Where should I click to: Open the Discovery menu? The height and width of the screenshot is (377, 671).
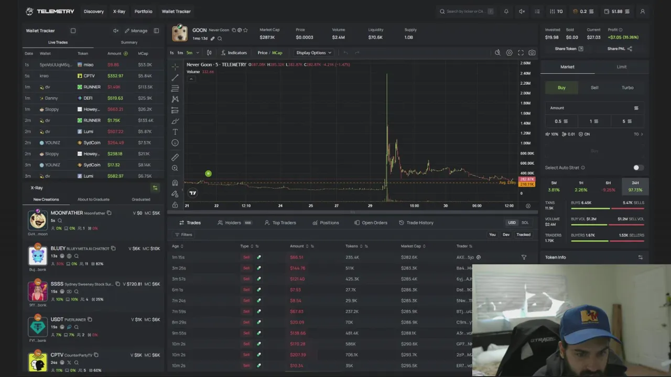pyautogui.click(x=94, y=11)
